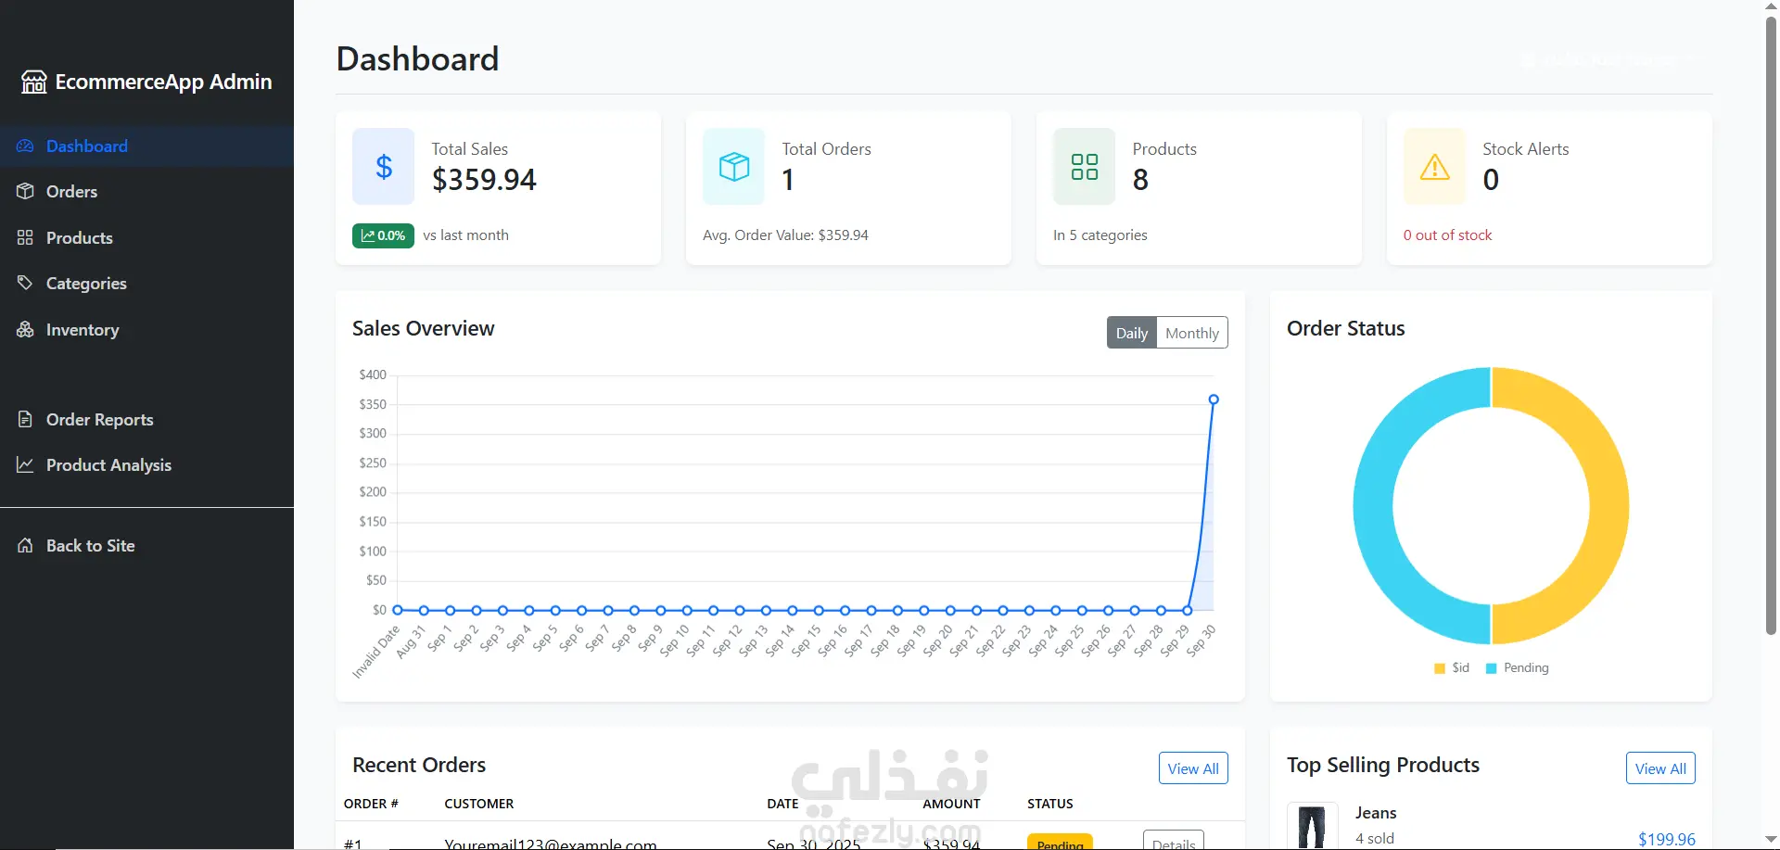This screenshot has height=850, width=1780.
Task: Click the $199.96 Jeans sales amount
Action: click(x=1666, y=839)
